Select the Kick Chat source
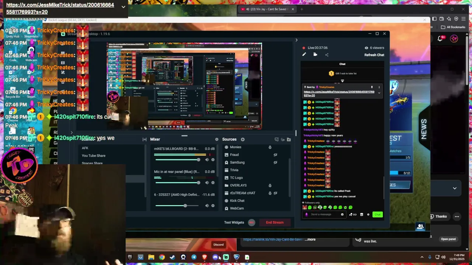 237,201
